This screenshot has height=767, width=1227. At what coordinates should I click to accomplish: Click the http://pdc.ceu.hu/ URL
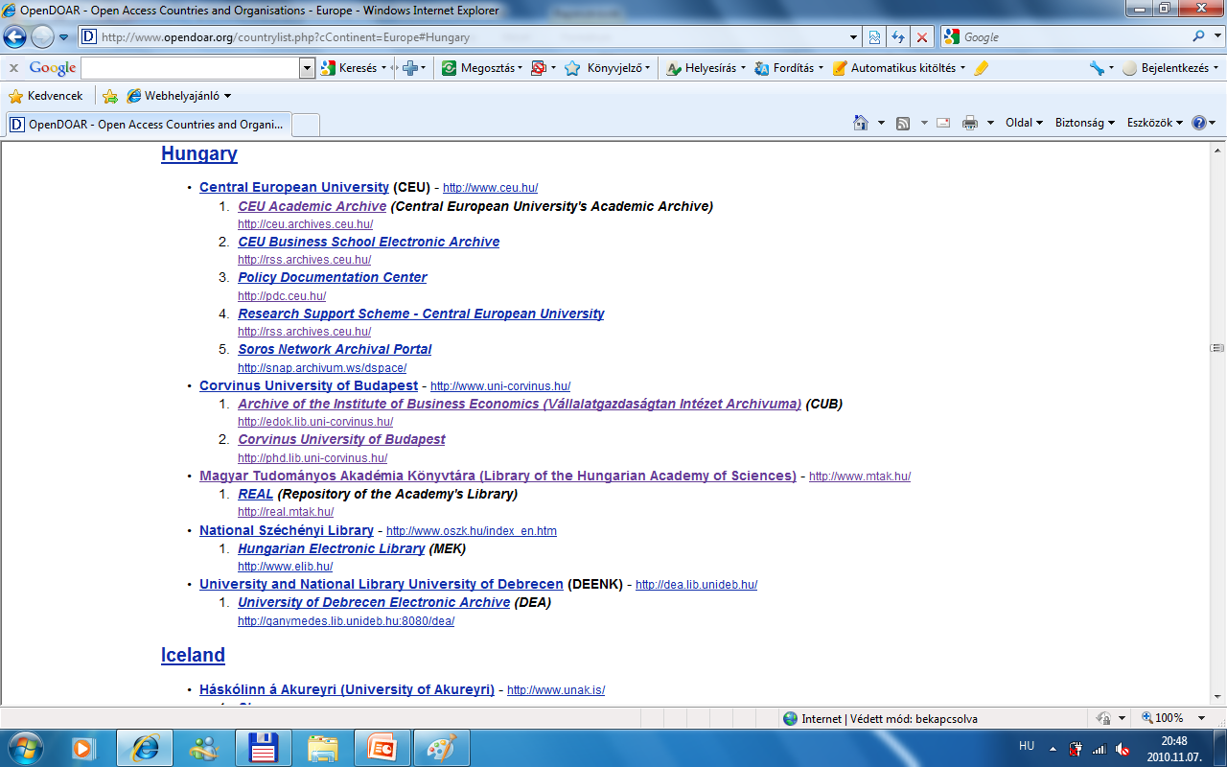pyautogui.click(x=282, y=296)
